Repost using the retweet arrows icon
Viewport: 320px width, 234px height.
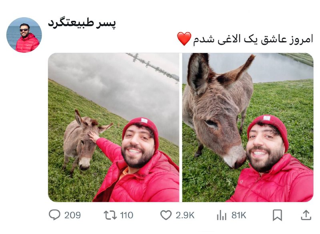[x=110, y=215]
